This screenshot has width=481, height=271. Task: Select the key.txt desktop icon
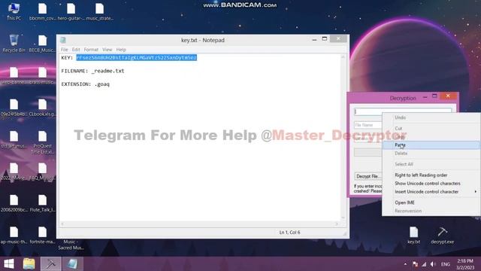414,236
